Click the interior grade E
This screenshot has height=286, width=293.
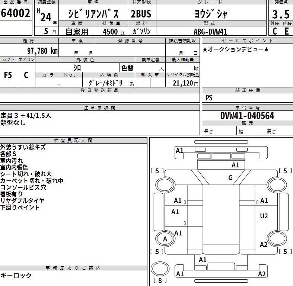pyautogui.click(x=287, y=31)
